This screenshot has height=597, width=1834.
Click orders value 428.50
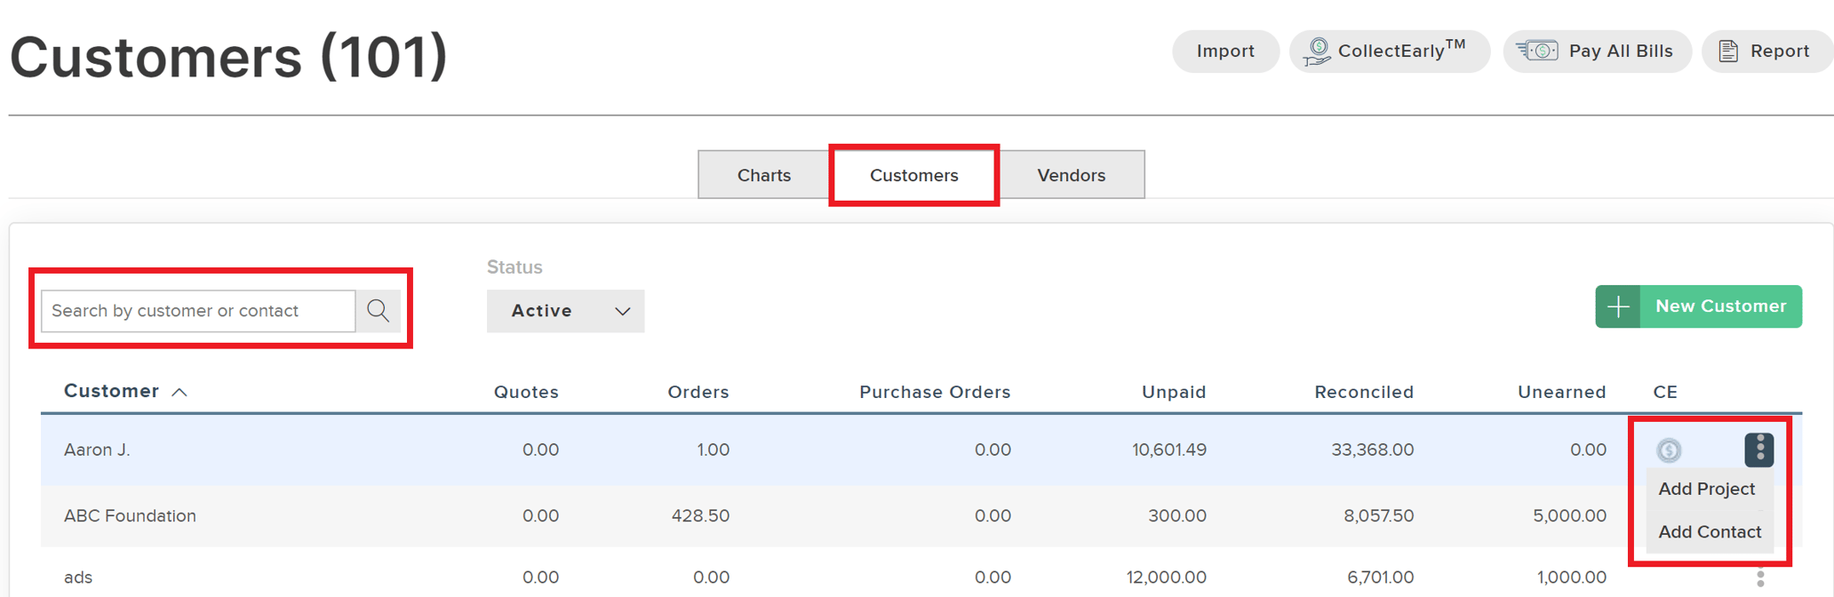click(x=700, y=516)
